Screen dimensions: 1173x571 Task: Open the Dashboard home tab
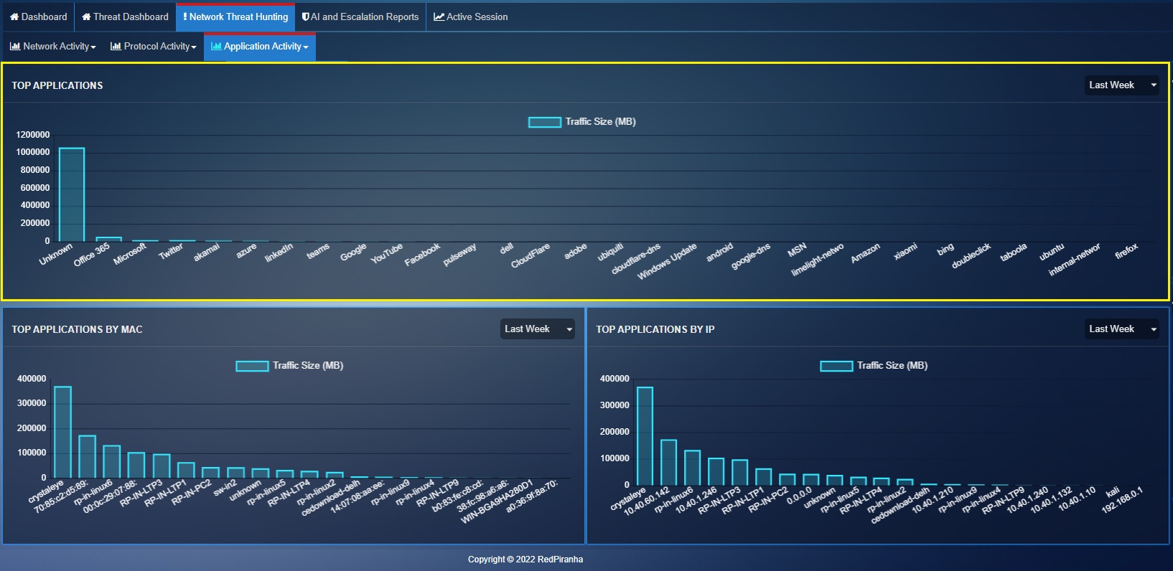tap(38, 16)
